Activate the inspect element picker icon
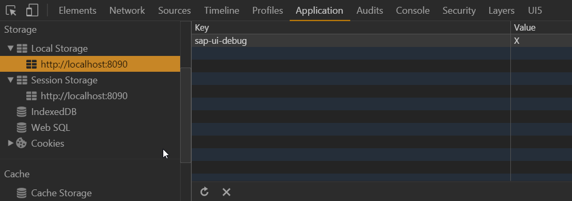 11,11
